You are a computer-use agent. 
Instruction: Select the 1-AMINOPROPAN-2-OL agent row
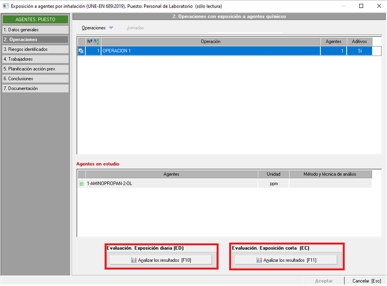point(171,184)
